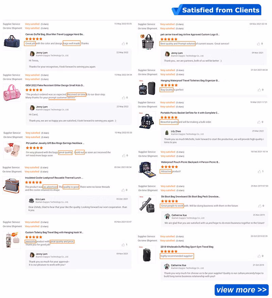The height and width of the screenshot is (298, 272).
Task: Like the Canvas Duffel Bag review
Action: coord(123,44)
